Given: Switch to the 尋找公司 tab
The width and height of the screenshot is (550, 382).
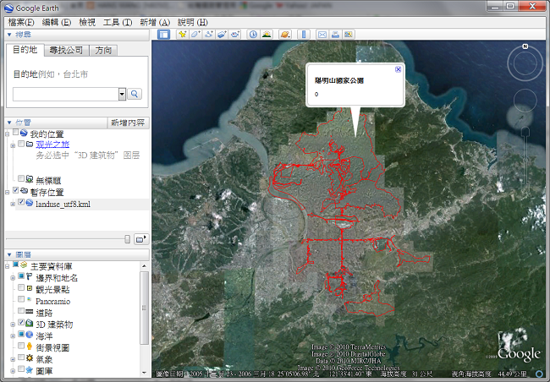Looking at the screenshot, I should coord(65,51).
